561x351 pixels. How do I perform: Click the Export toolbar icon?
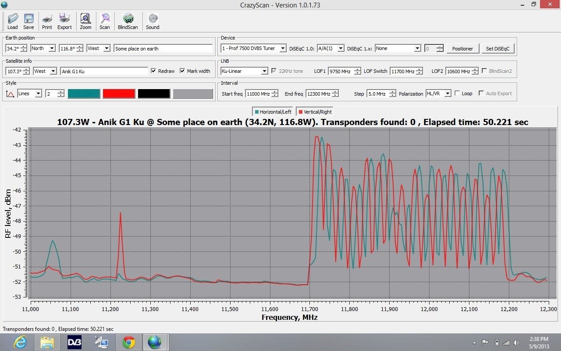[x=64, y=21]
